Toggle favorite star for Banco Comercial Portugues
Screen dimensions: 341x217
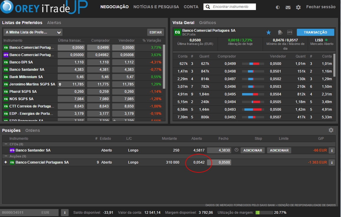(x=269, y=32)
